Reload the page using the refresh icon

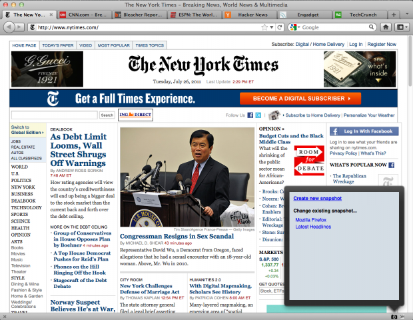(278, 27)
